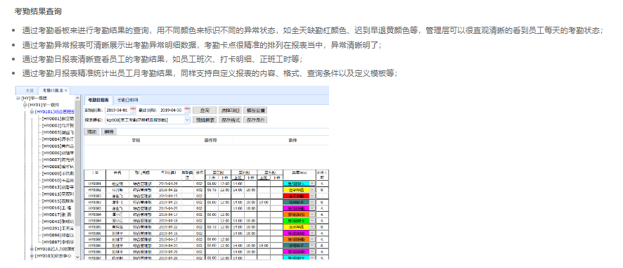This screenshot has height=268, width=623.
Task: Switch to the 考勤日明细 inner tab
Action: [x=127, y=100]
